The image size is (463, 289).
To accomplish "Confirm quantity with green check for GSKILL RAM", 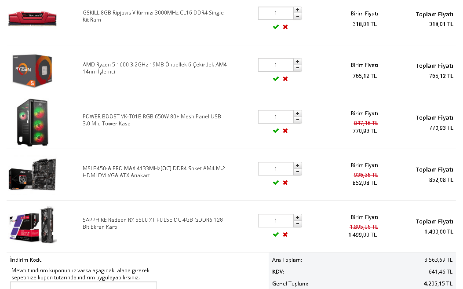I will [x=276, y=27].
